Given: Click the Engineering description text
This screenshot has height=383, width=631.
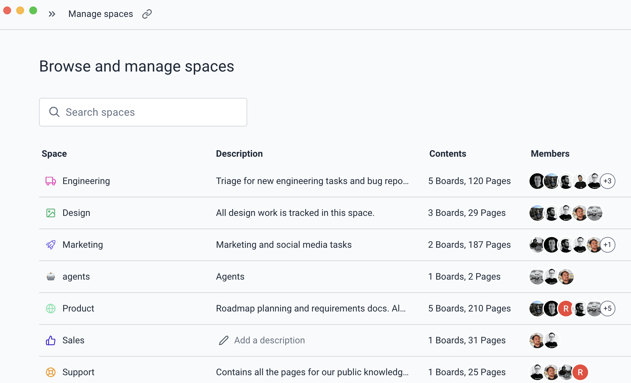Looking at the screenshot, I should coord(312,181).
